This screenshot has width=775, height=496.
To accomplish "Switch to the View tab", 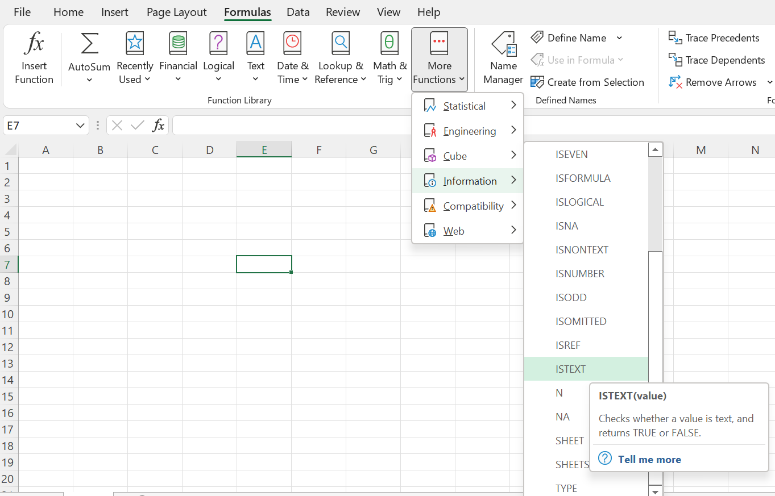I will 389,12.
